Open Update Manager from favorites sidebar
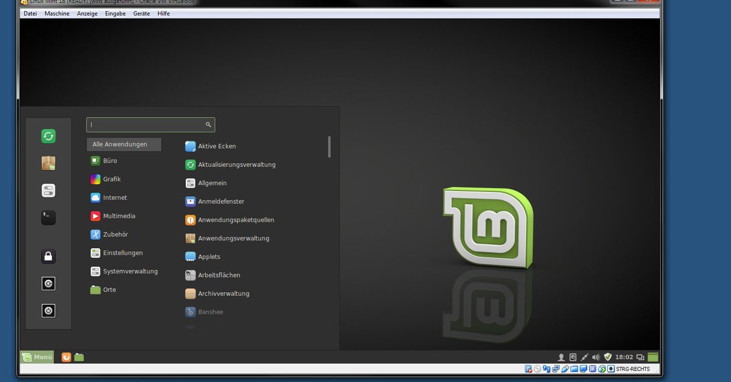The width and height of the screenshot is (731, 382). click(48, 136)
